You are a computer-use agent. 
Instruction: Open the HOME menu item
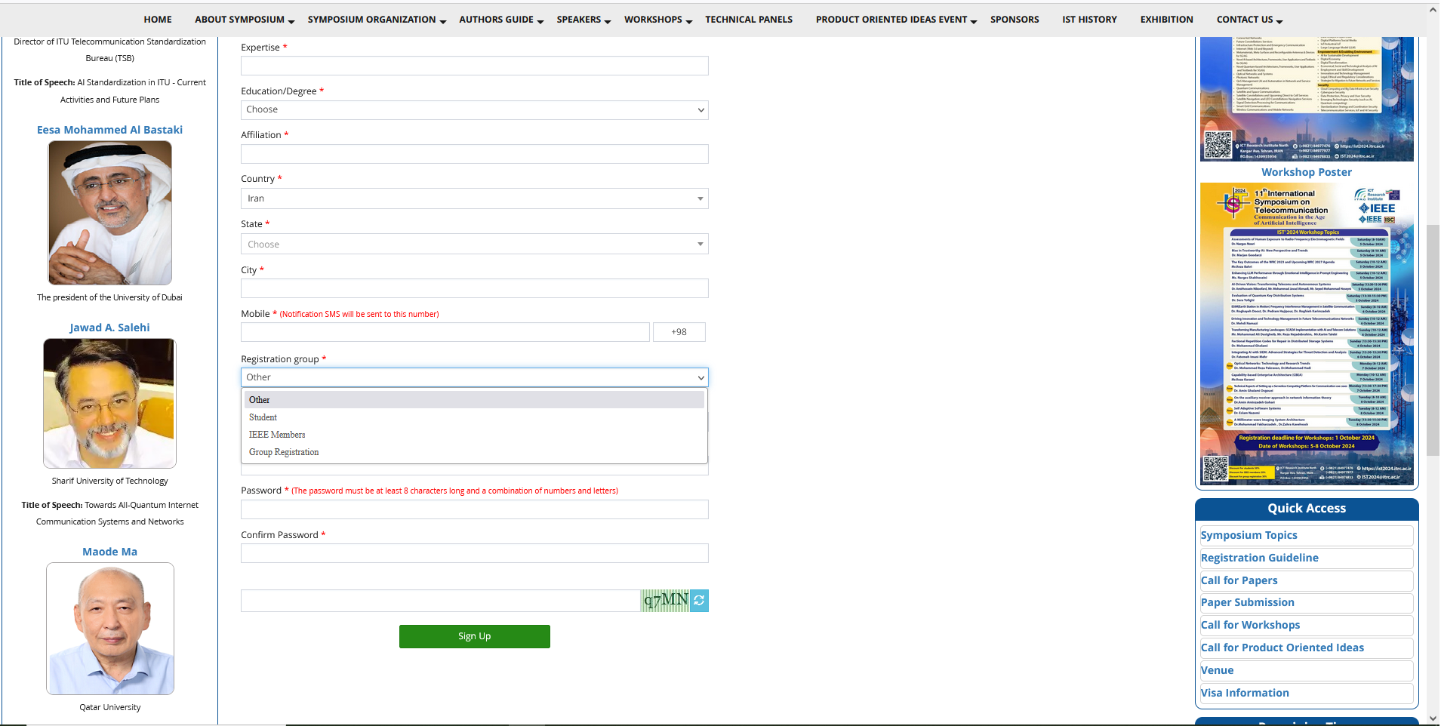tap(158, 20)
